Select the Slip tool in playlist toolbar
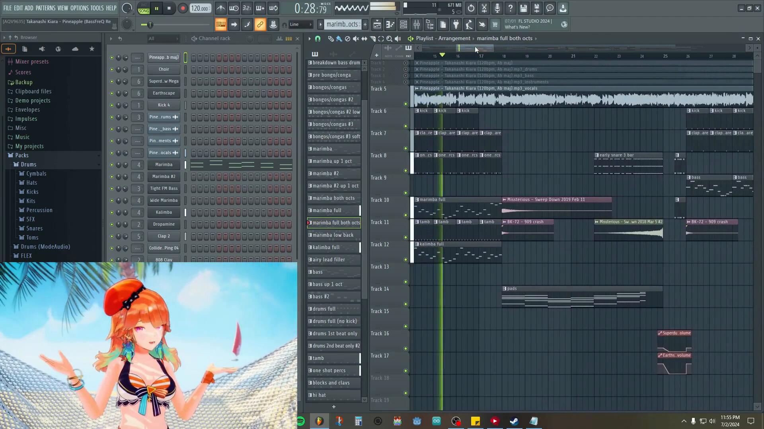Viewport: 764px width, 429px height. pos(364,39)
